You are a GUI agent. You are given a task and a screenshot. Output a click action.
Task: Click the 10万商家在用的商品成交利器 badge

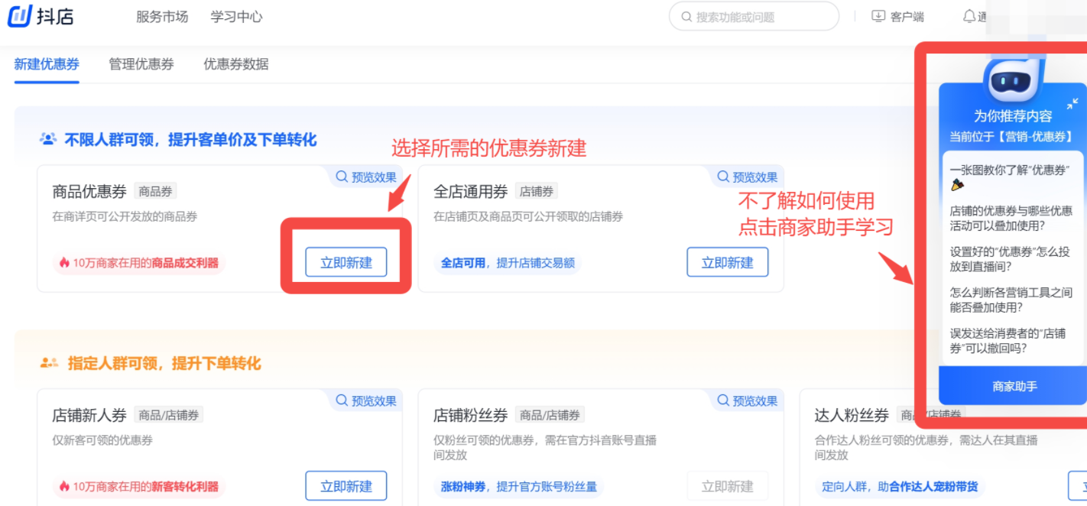[x=138, y=263]
